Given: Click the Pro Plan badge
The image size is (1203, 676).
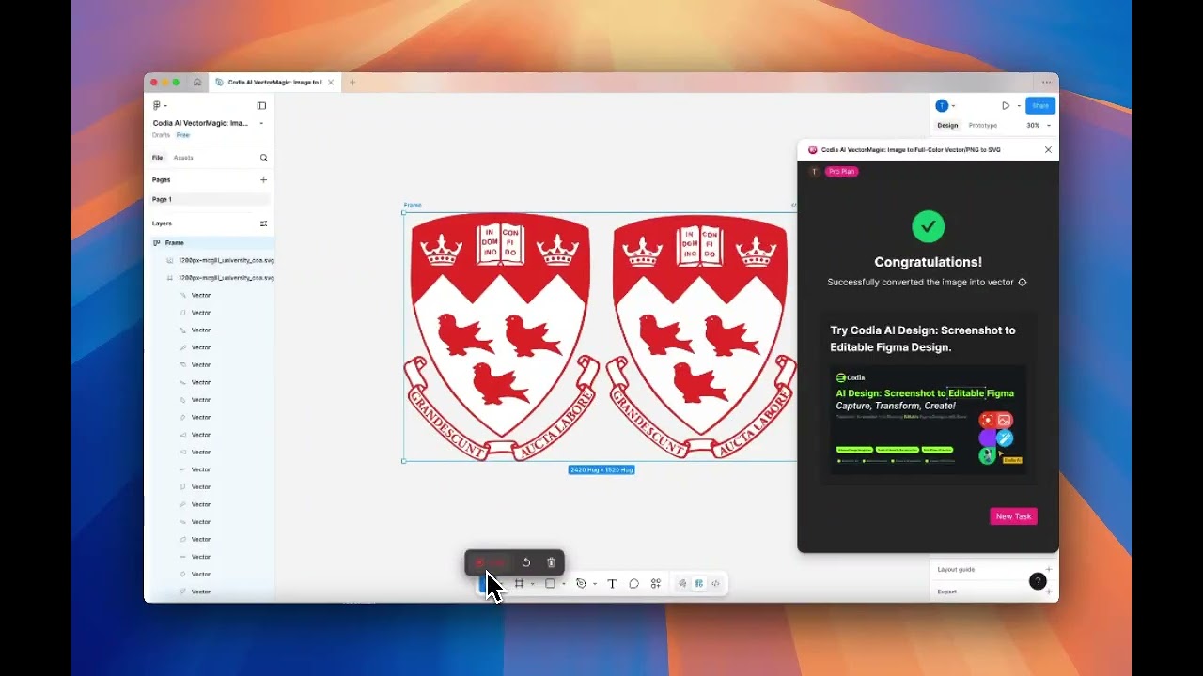Looking at the screenshot, I should (841, 172).
